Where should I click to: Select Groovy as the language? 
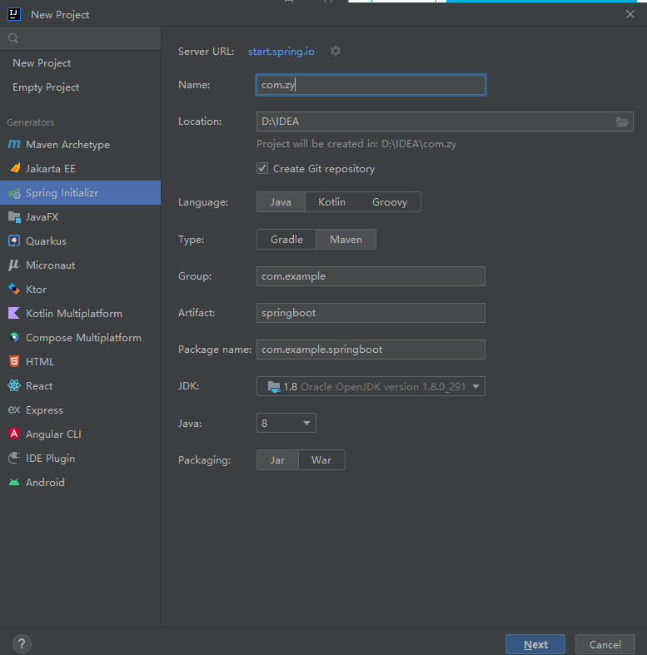tap(390, 202)
